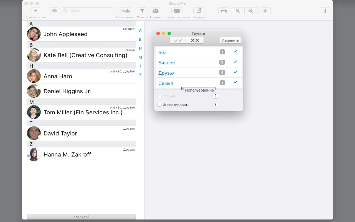Jump to letter M in index
Image resolution: width=355 pixels, height=222 pixels.
point(140,57)
